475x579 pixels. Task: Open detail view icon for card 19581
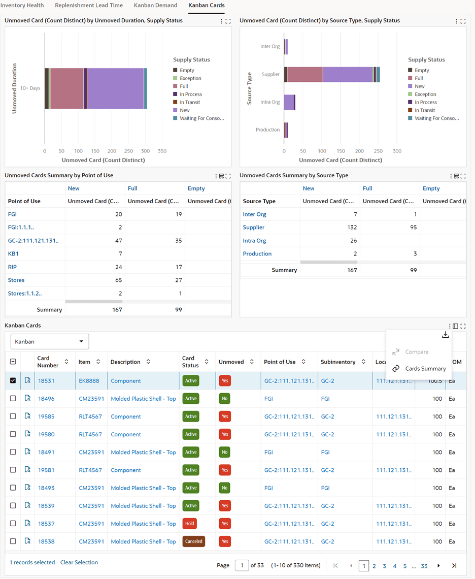pyautogui.click(x=28, y=470)
